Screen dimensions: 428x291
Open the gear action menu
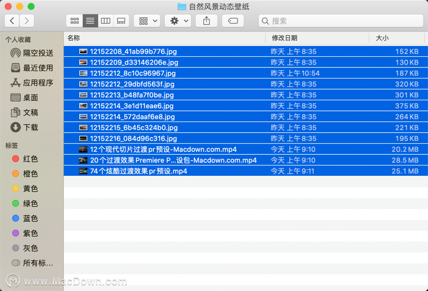click(x=178, y=21)
